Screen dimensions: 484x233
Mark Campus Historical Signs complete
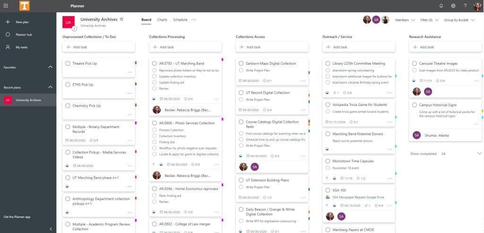click(414, 105)
